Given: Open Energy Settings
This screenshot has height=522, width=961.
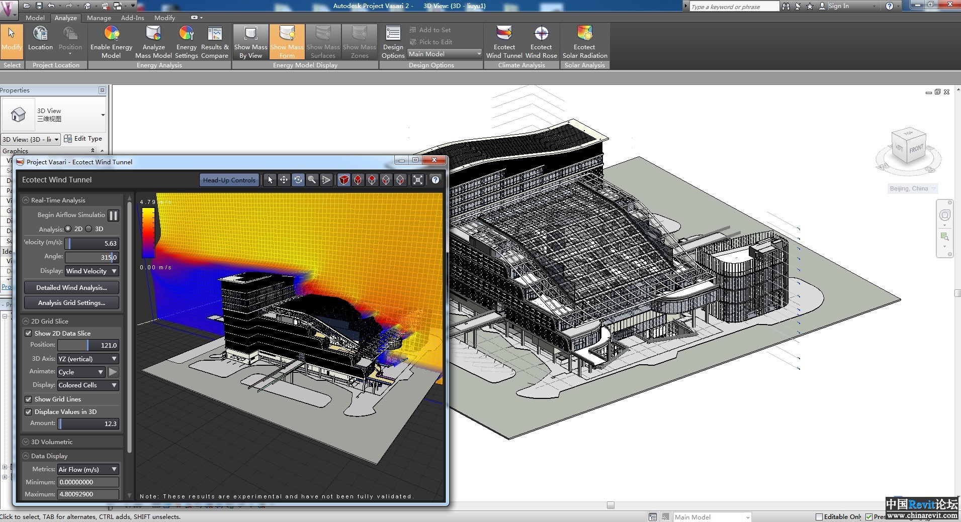Looking at the screenshot, I should point(186,42).
